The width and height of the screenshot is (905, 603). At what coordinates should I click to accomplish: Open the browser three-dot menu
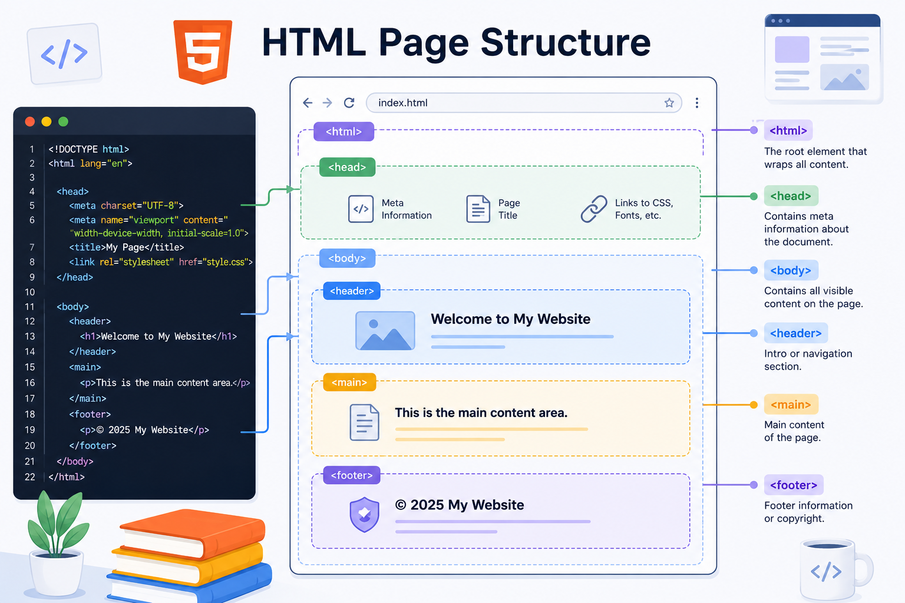(x=697, y=103)
